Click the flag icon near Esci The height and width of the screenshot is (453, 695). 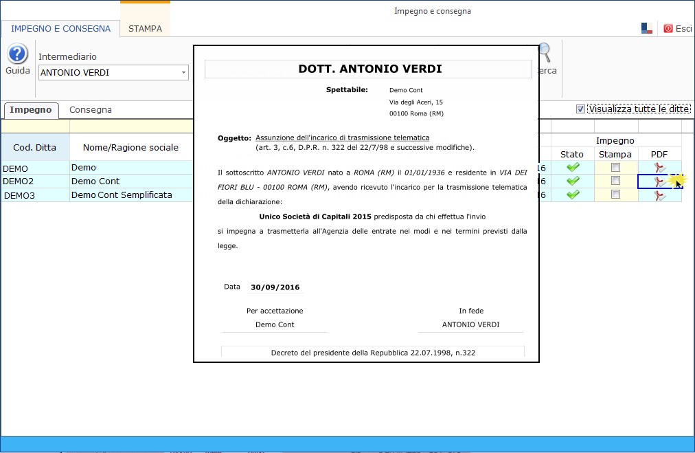pos(647,28)
